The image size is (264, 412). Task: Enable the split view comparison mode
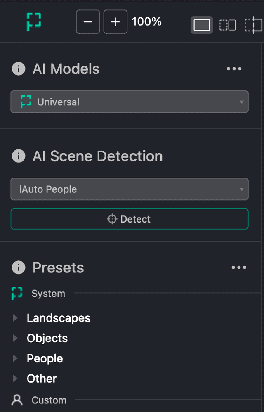pos(253,25)
